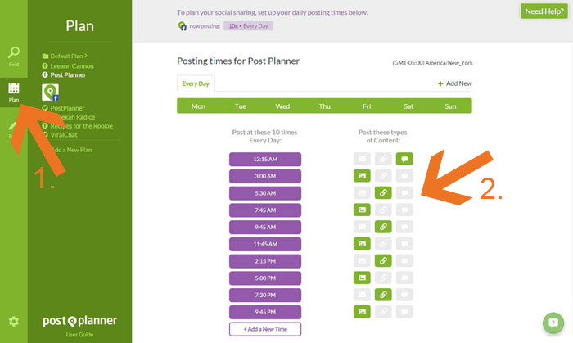Toggle photo icon for 11:45 AM slot
The width and height of the screenshot is (573, 343).
[362, 244]
